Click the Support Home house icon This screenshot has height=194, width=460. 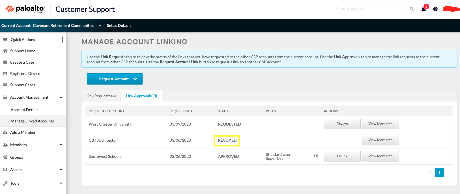click(5, 51)
